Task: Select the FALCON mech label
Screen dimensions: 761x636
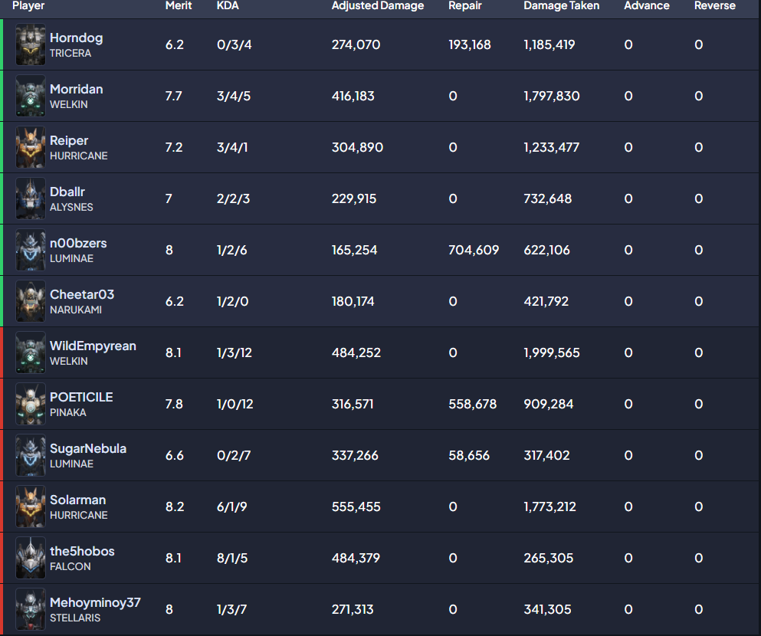Action: [x=70, y=566]
